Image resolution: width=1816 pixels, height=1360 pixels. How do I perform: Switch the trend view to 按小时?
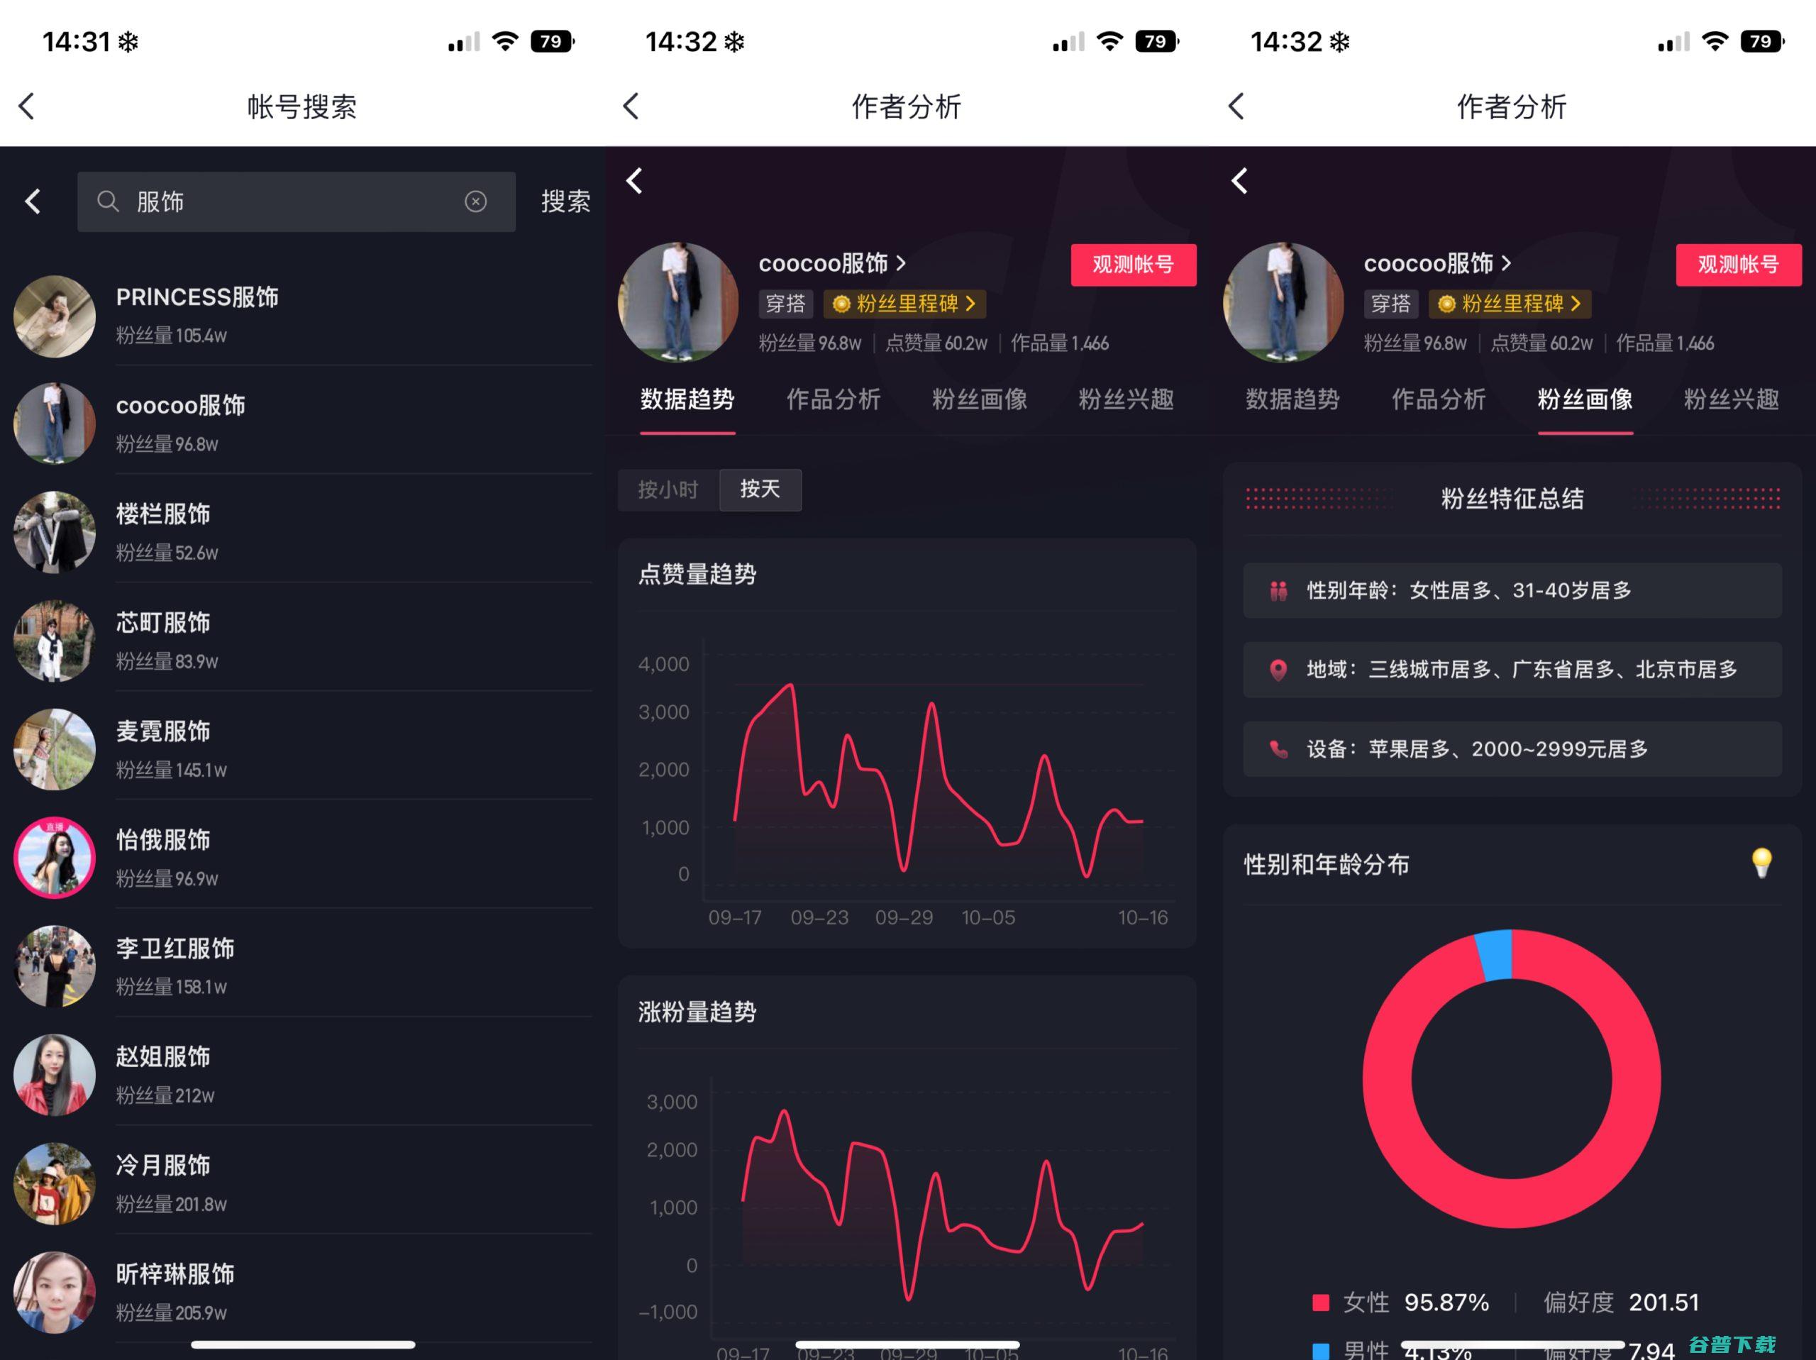point(668,490)
